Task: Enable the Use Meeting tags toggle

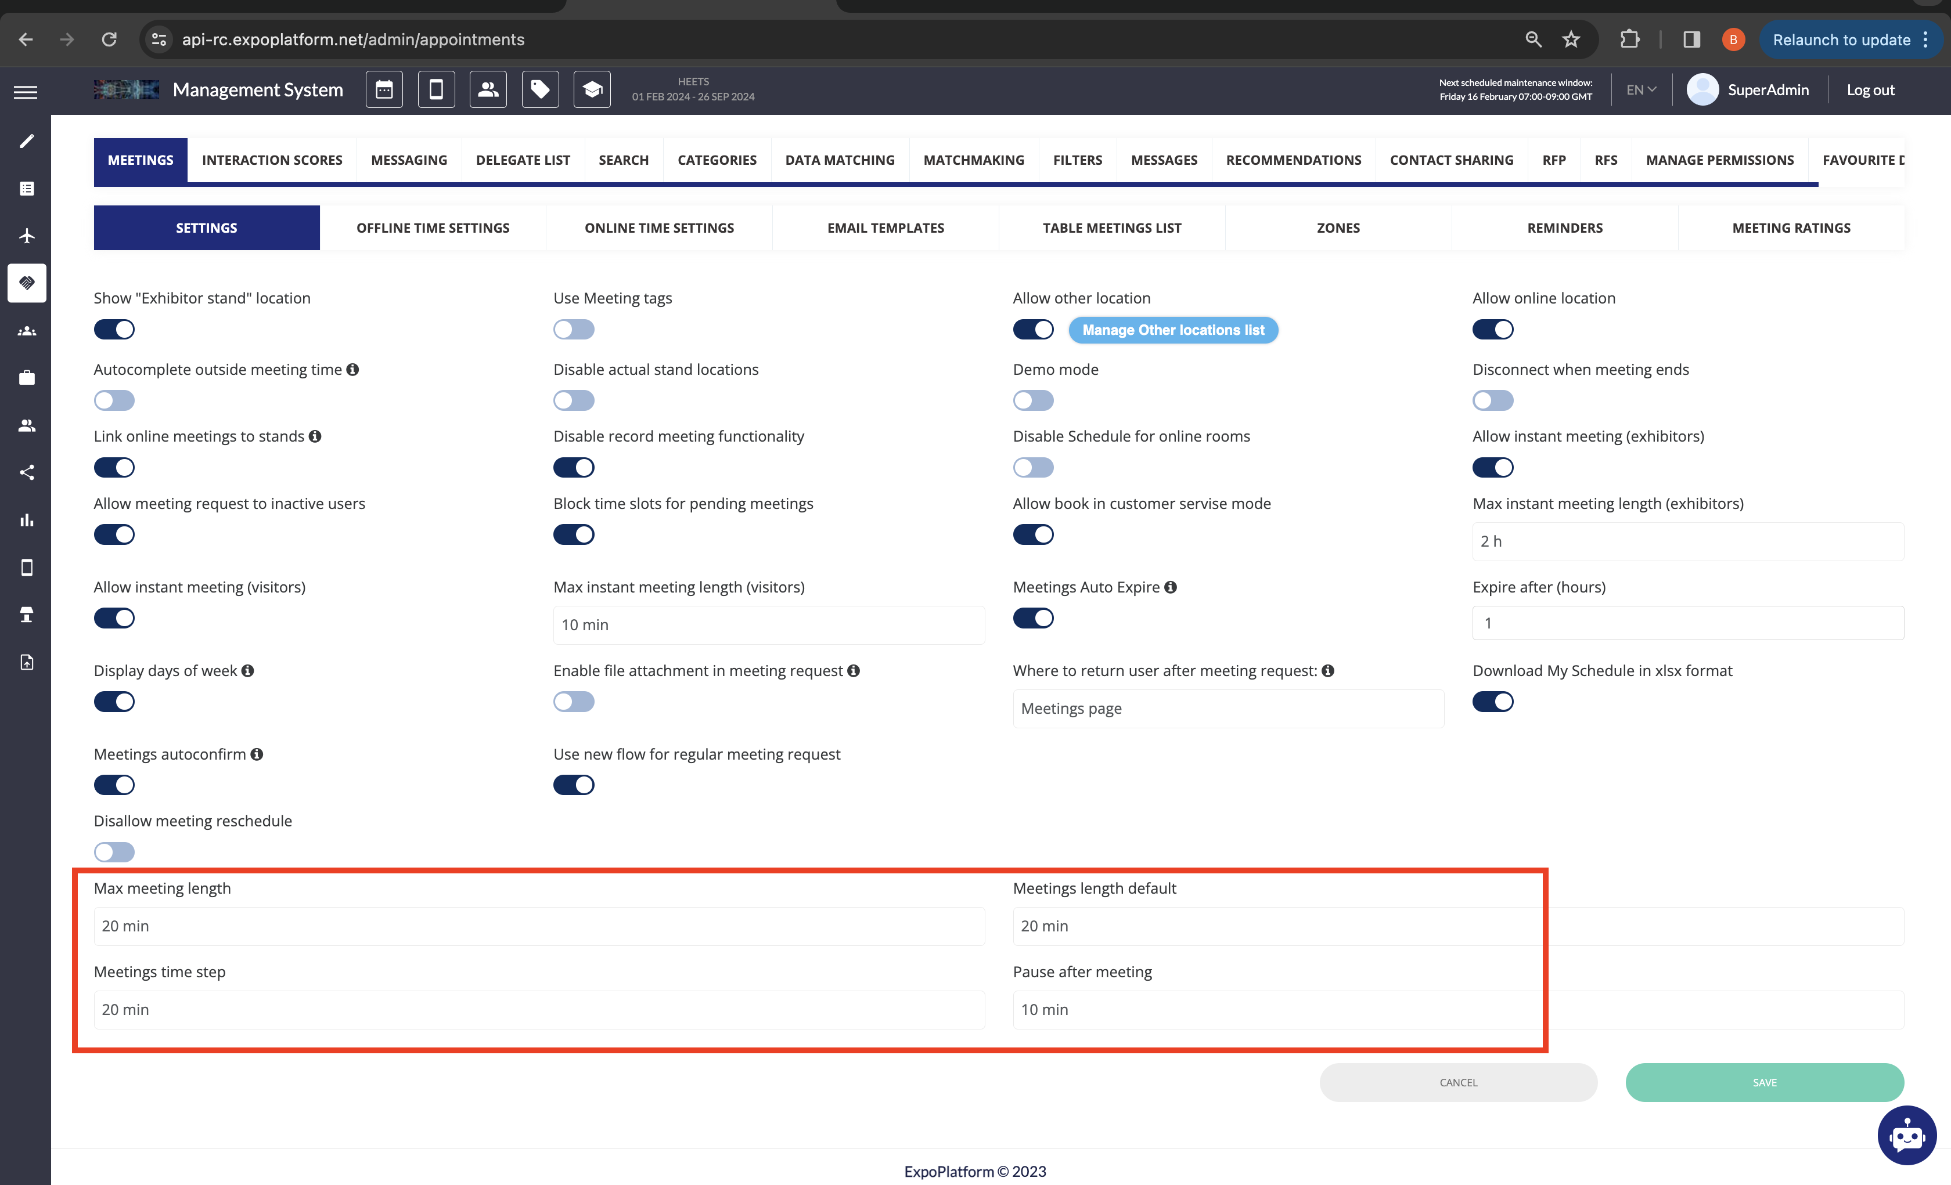Action: point(573,329)
